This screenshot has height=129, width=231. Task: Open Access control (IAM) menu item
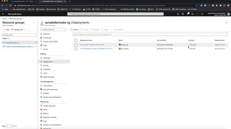point(50,42)
